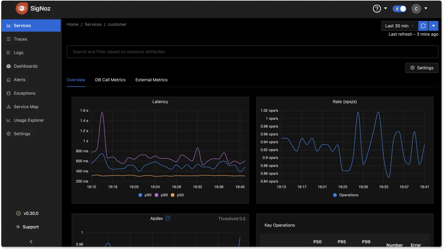Click the sidebar Settings gear icon
Screen dimensions: 444x250
click(x=9, y=134)
